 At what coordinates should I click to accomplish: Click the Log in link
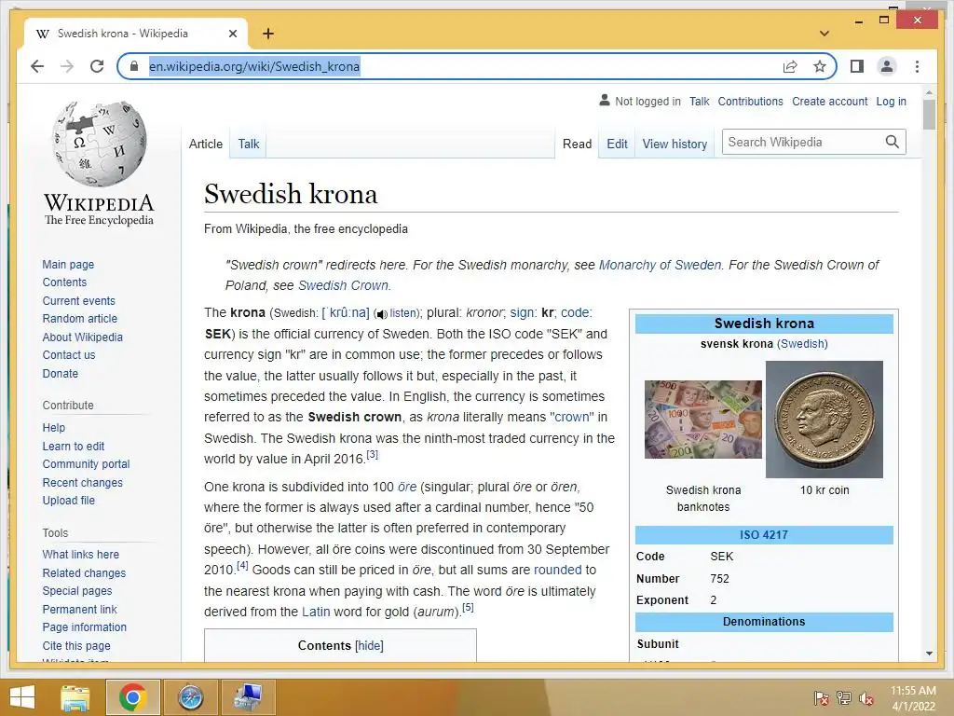891,102
